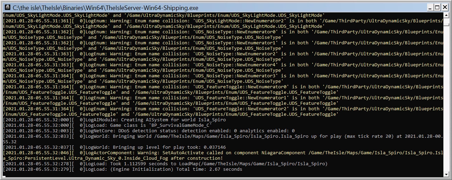Click 'LogAIModule: Creating AISystem for world Isla_Spiro' line
The height and width of the screenshot is (180, 452).
coord(114,120)
